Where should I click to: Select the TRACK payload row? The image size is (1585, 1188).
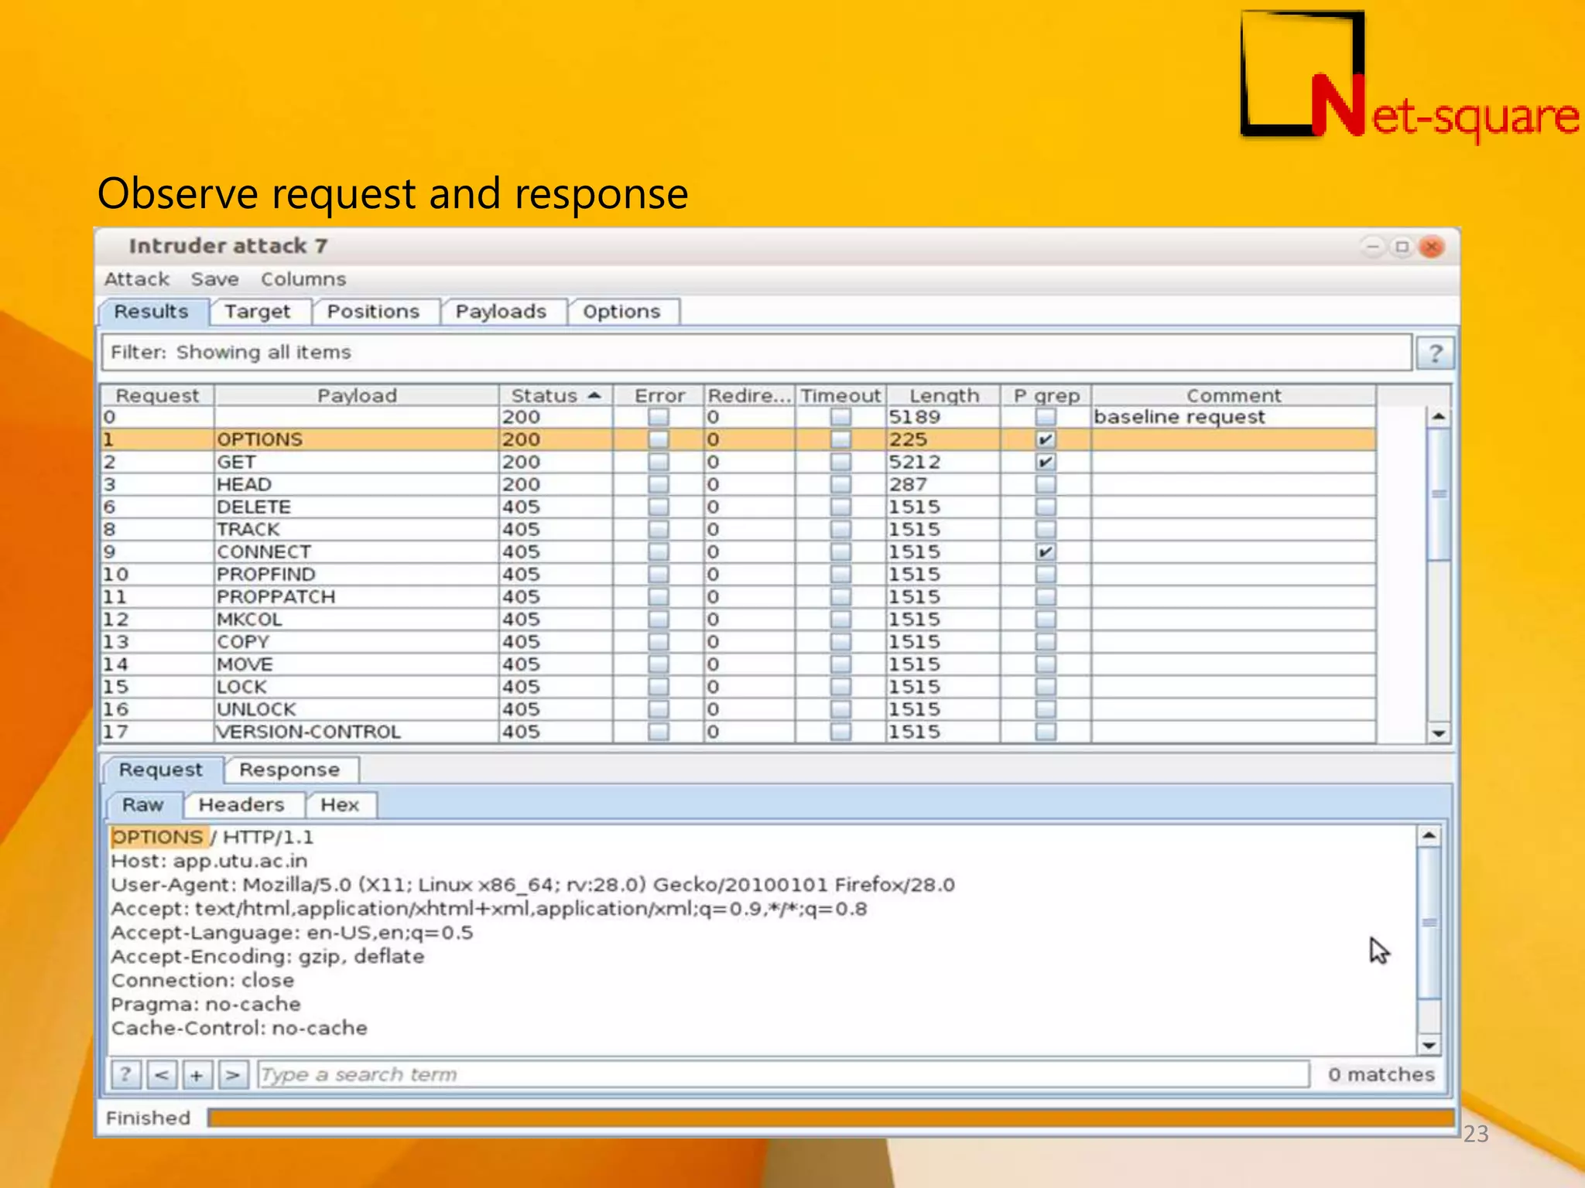pyautogui.click(x=738, y=529)
